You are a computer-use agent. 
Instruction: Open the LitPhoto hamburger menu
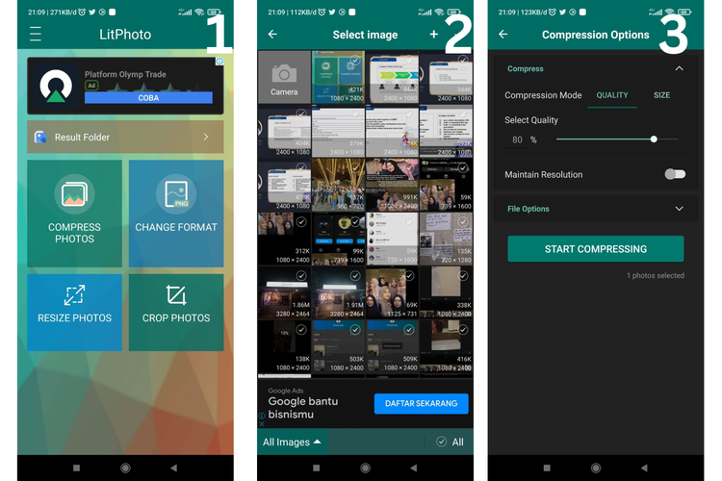click(x=36, y=35)
